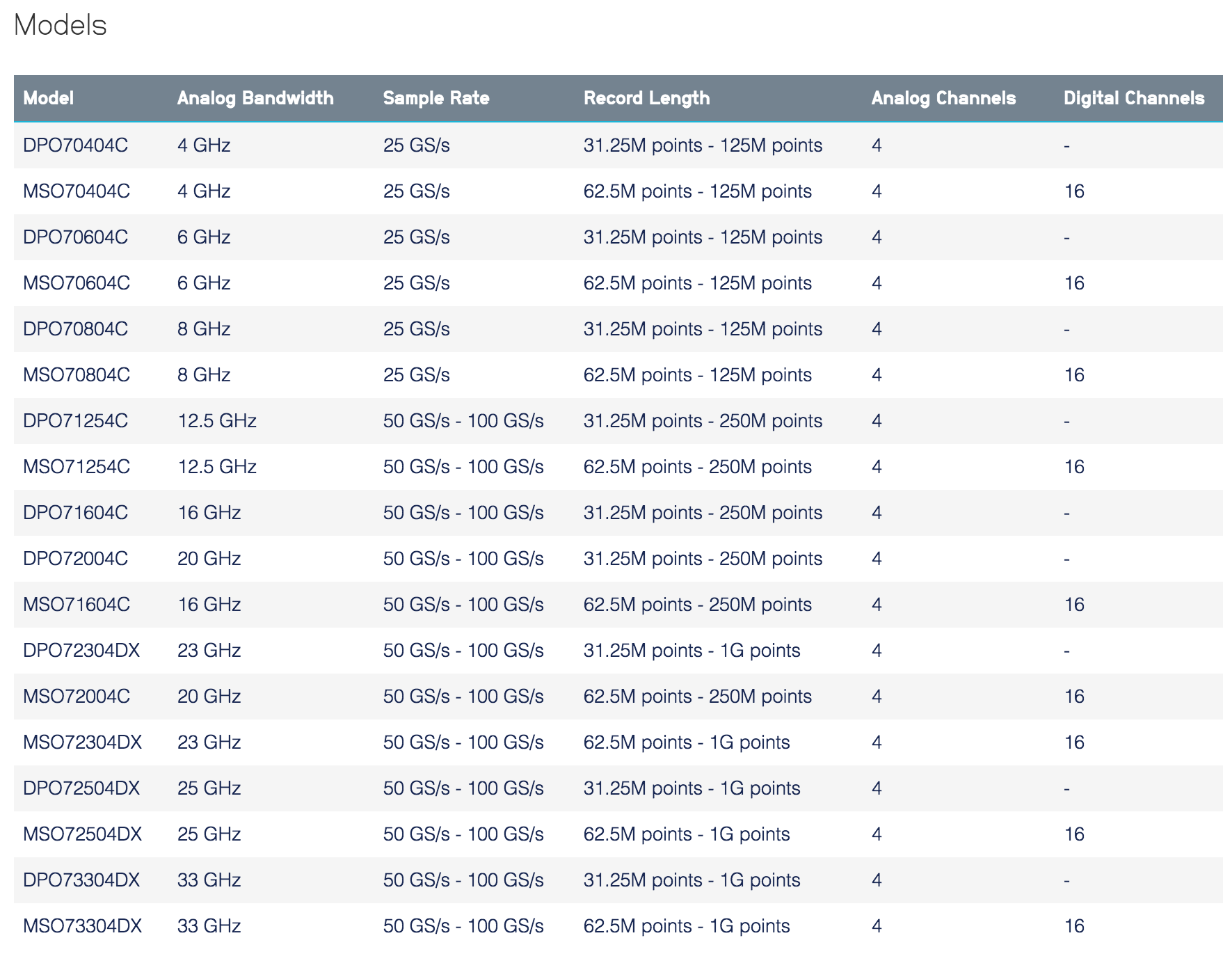This screenshot has height=970, width=1223.
Task: Select the DPO70404C model name
Action: point(75,145)
